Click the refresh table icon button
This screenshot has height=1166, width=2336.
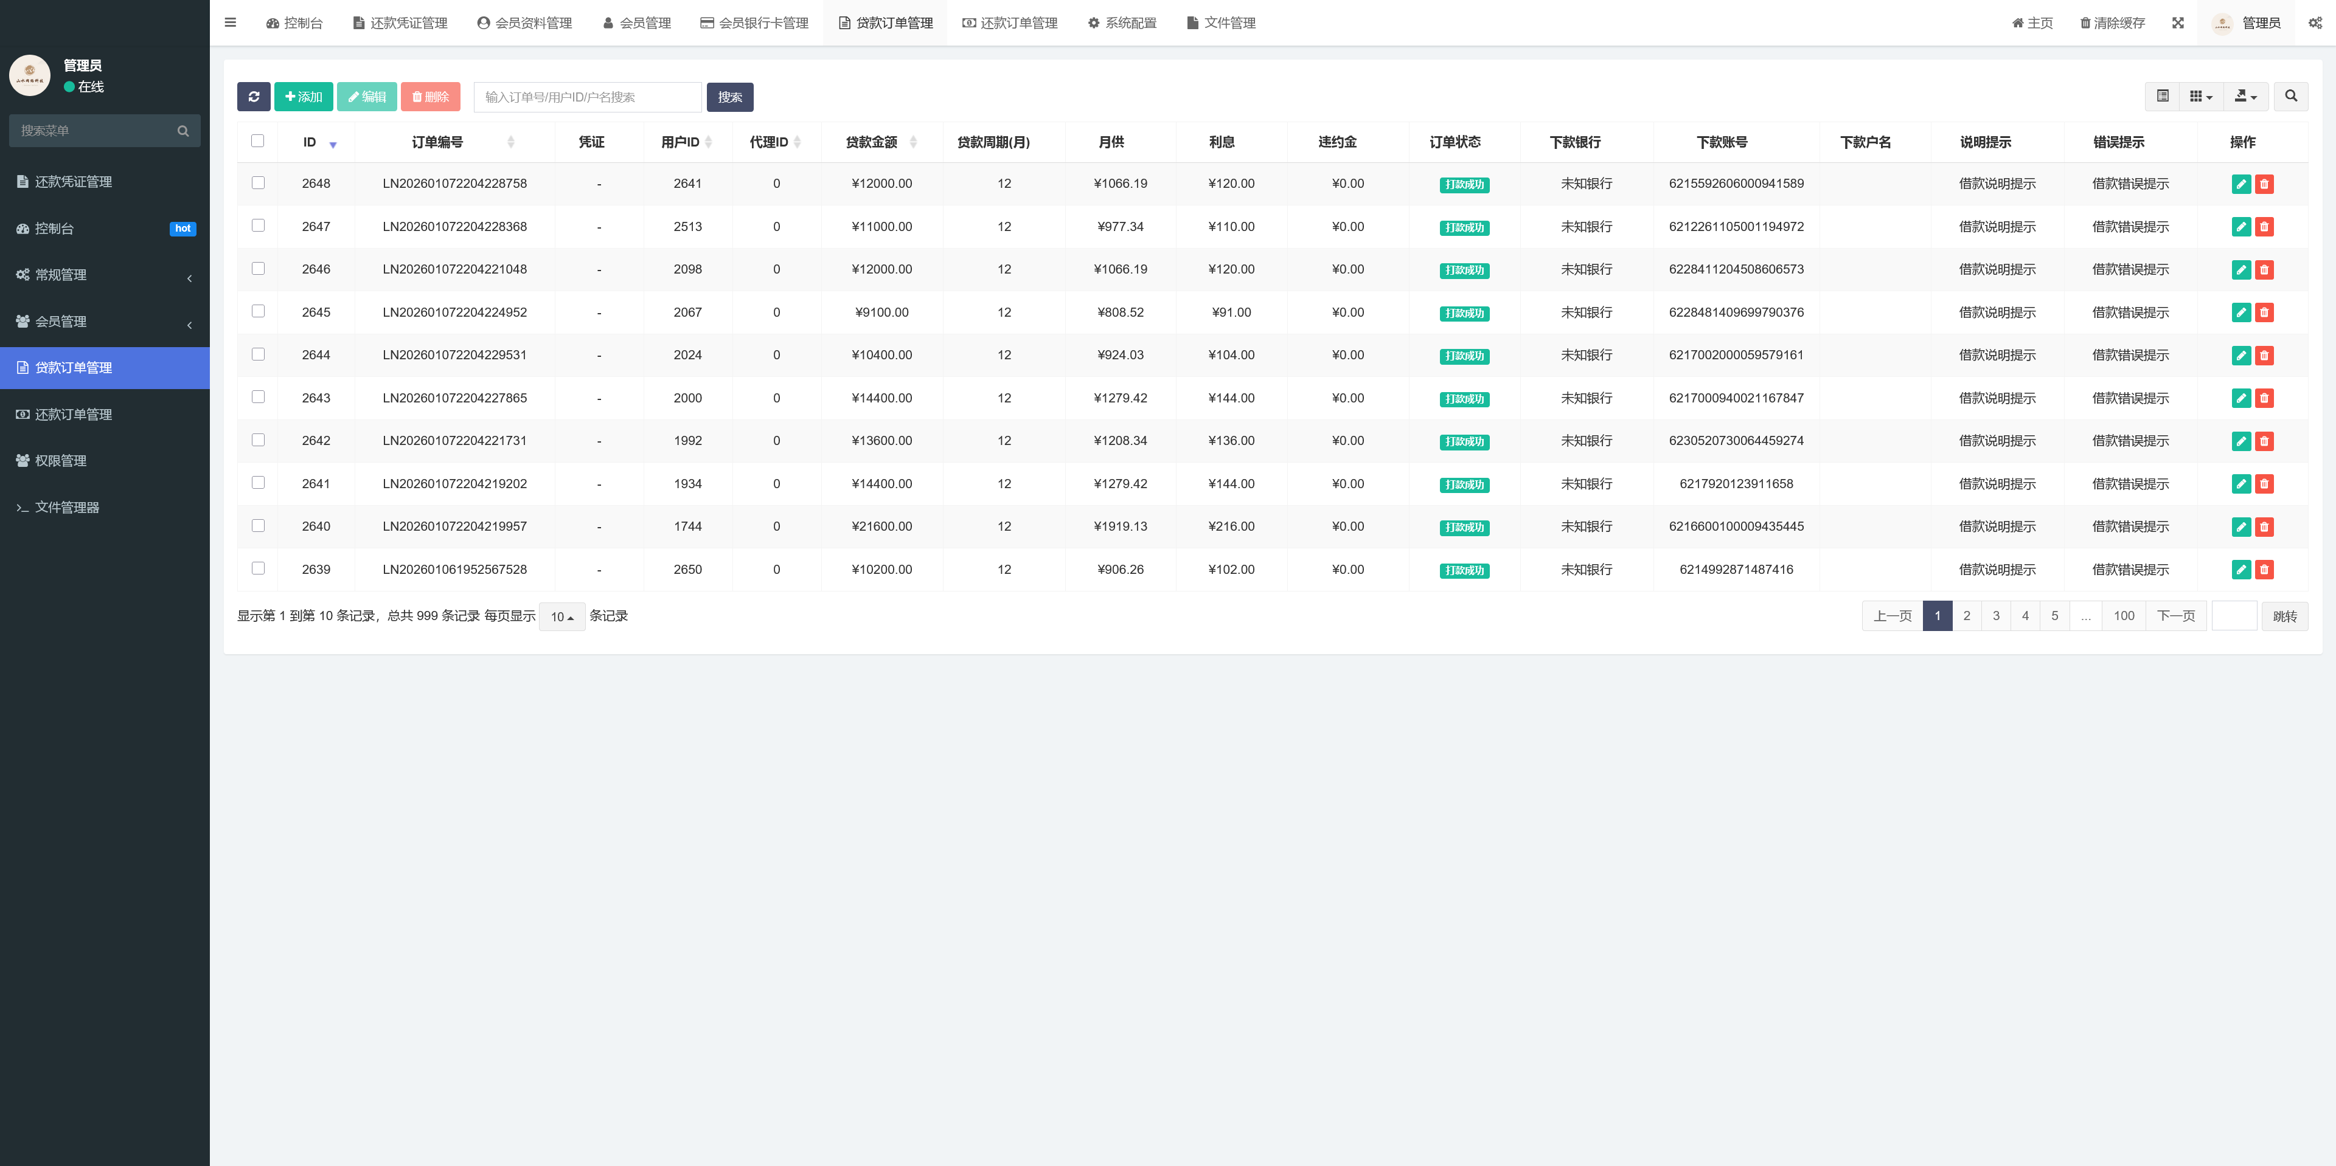(254, 97)
